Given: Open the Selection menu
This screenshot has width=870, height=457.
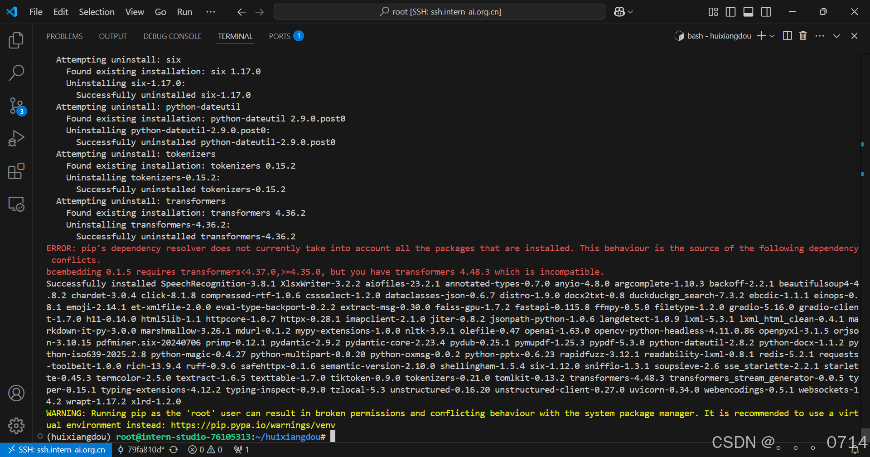Looking at the screenshot, I should 97,12.
